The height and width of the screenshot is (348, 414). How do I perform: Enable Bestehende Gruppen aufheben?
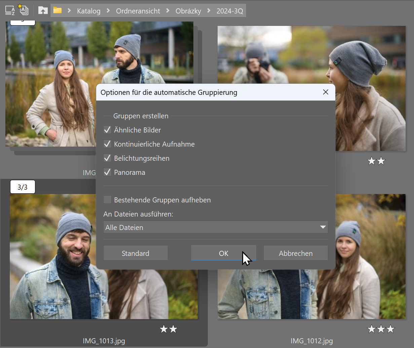coord(107,199)
